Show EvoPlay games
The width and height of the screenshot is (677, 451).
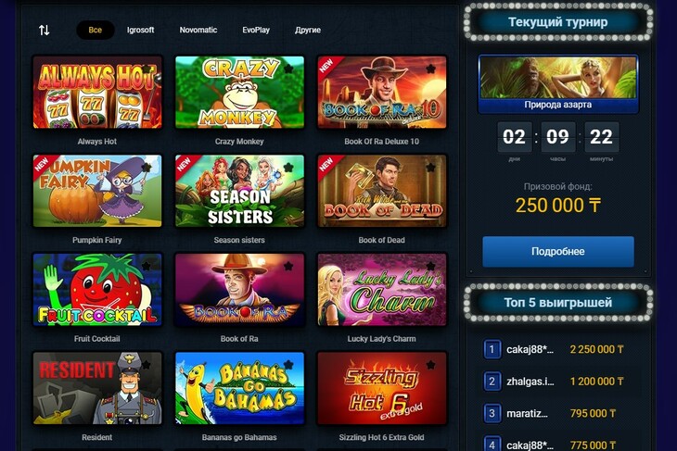[256, 31]
